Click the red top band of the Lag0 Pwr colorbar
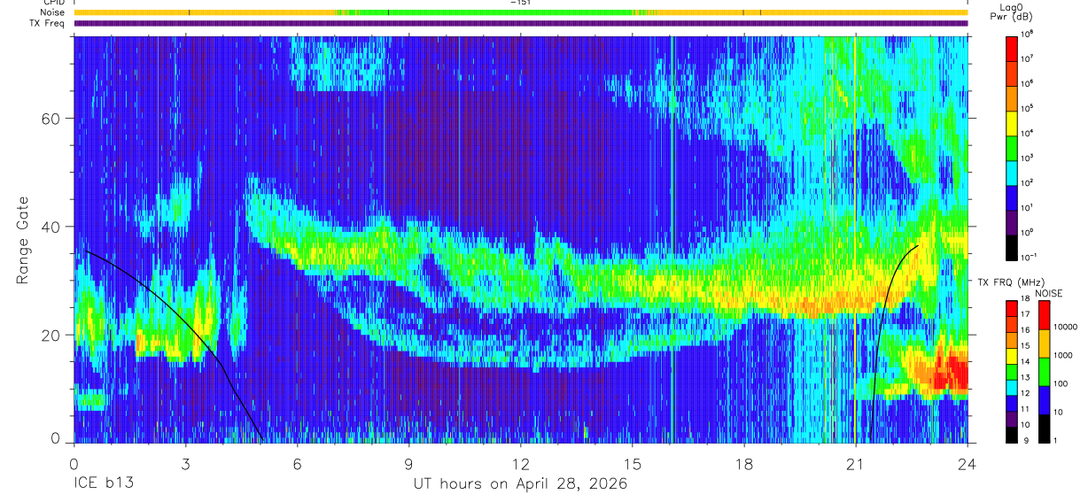The width and height of the screenshot is (1088, 502). [x=1012, y=48]
